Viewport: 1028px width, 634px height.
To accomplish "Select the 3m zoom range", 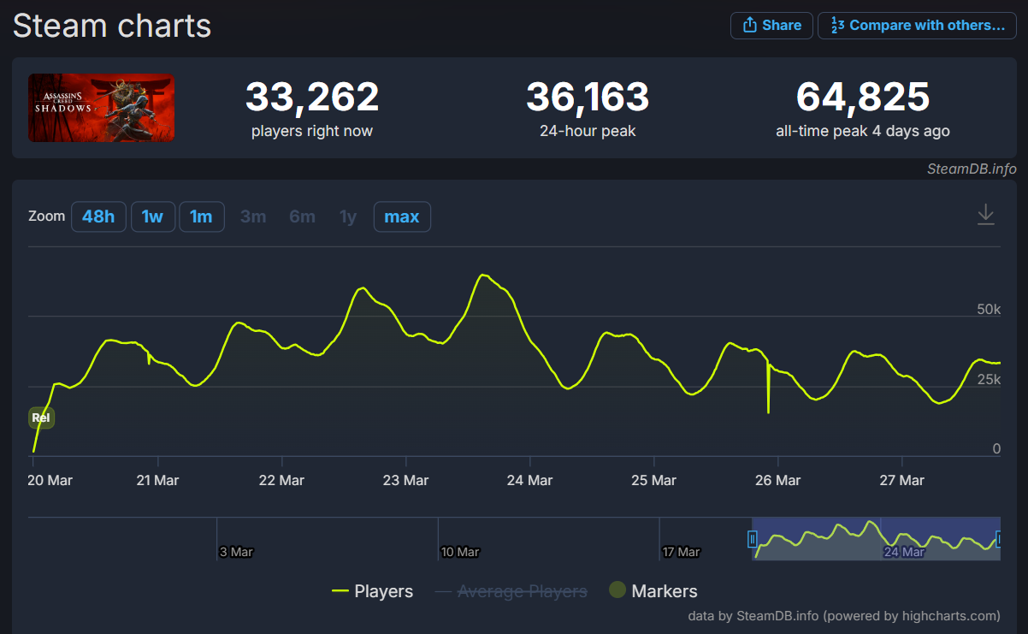I will click(x=253, y=216).
